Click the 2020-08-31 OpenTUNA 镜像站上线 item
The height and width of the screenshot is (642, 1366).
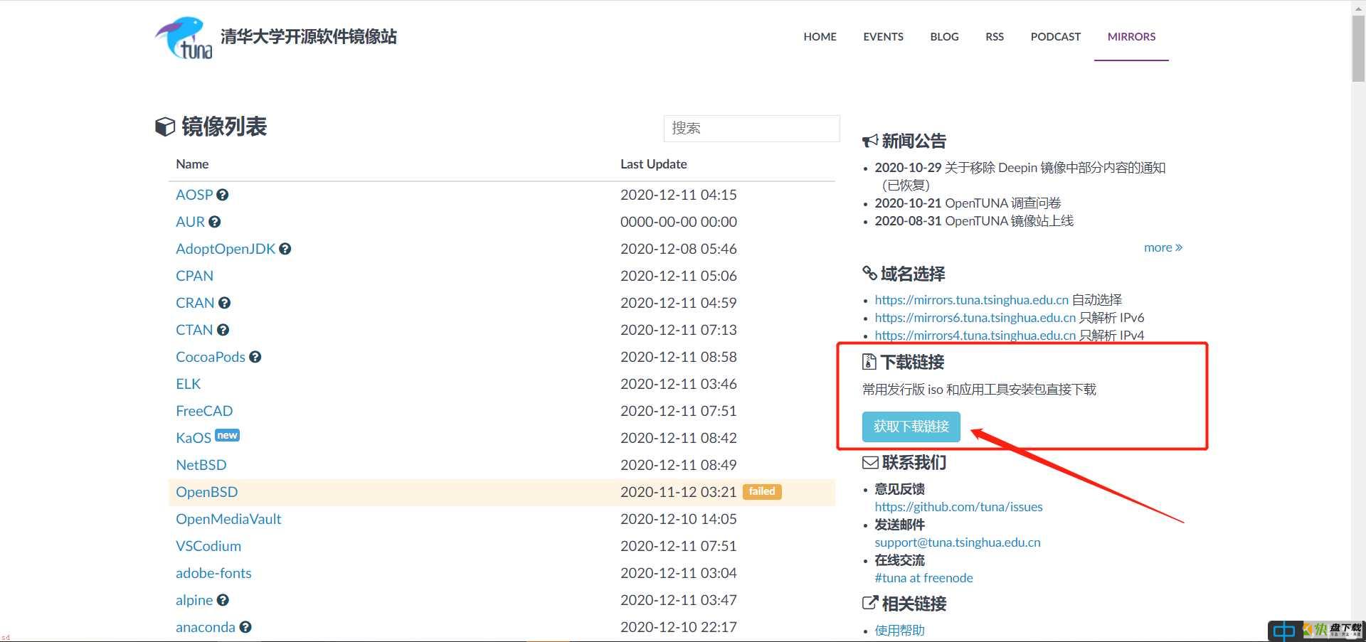[974, 221]
